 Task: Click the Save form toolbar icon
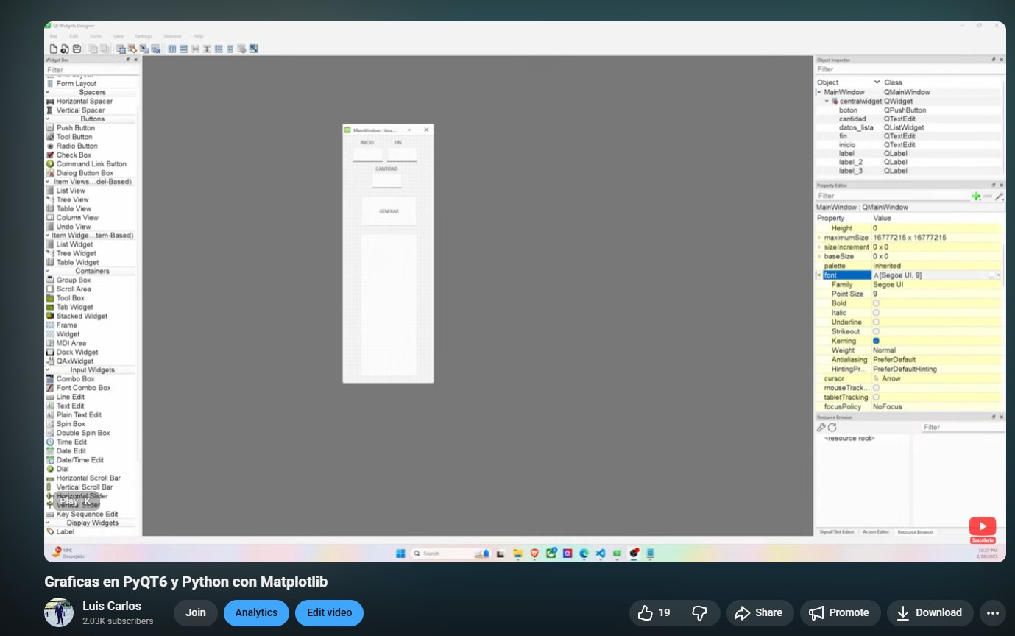point(77,49)
